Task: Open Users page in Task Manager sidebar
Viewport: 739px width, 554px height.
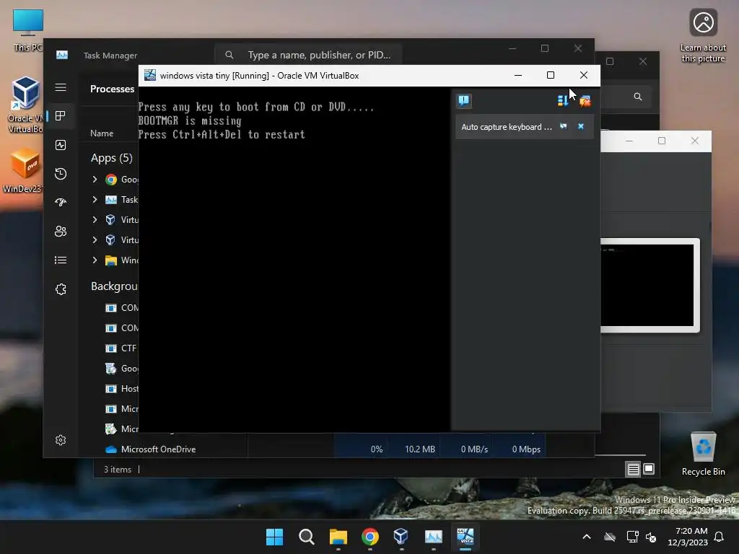Action: coord(61,232)
